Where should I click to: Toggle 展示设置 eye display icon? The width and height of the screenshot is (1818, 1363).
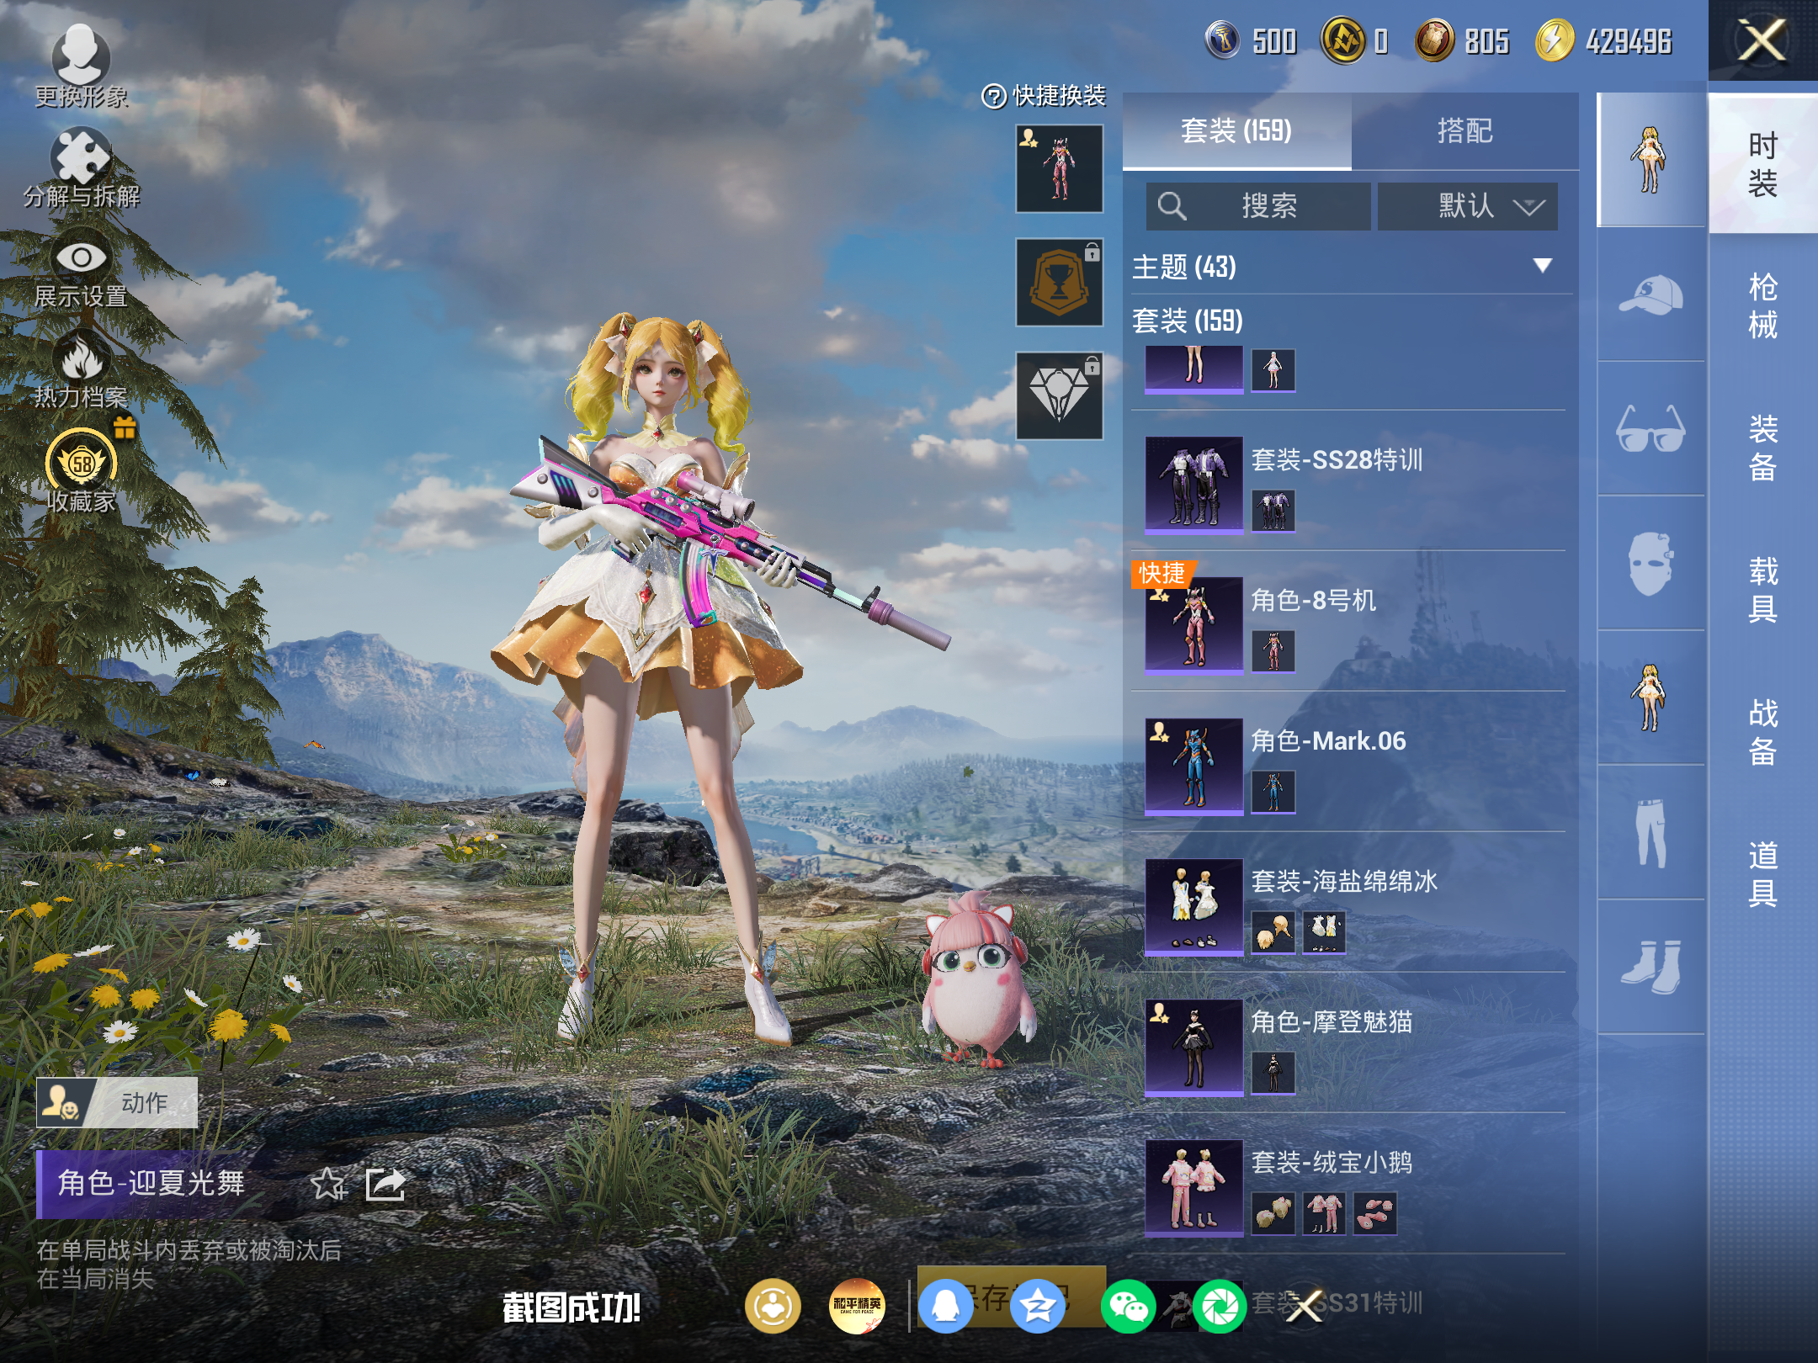pos(81,257)
